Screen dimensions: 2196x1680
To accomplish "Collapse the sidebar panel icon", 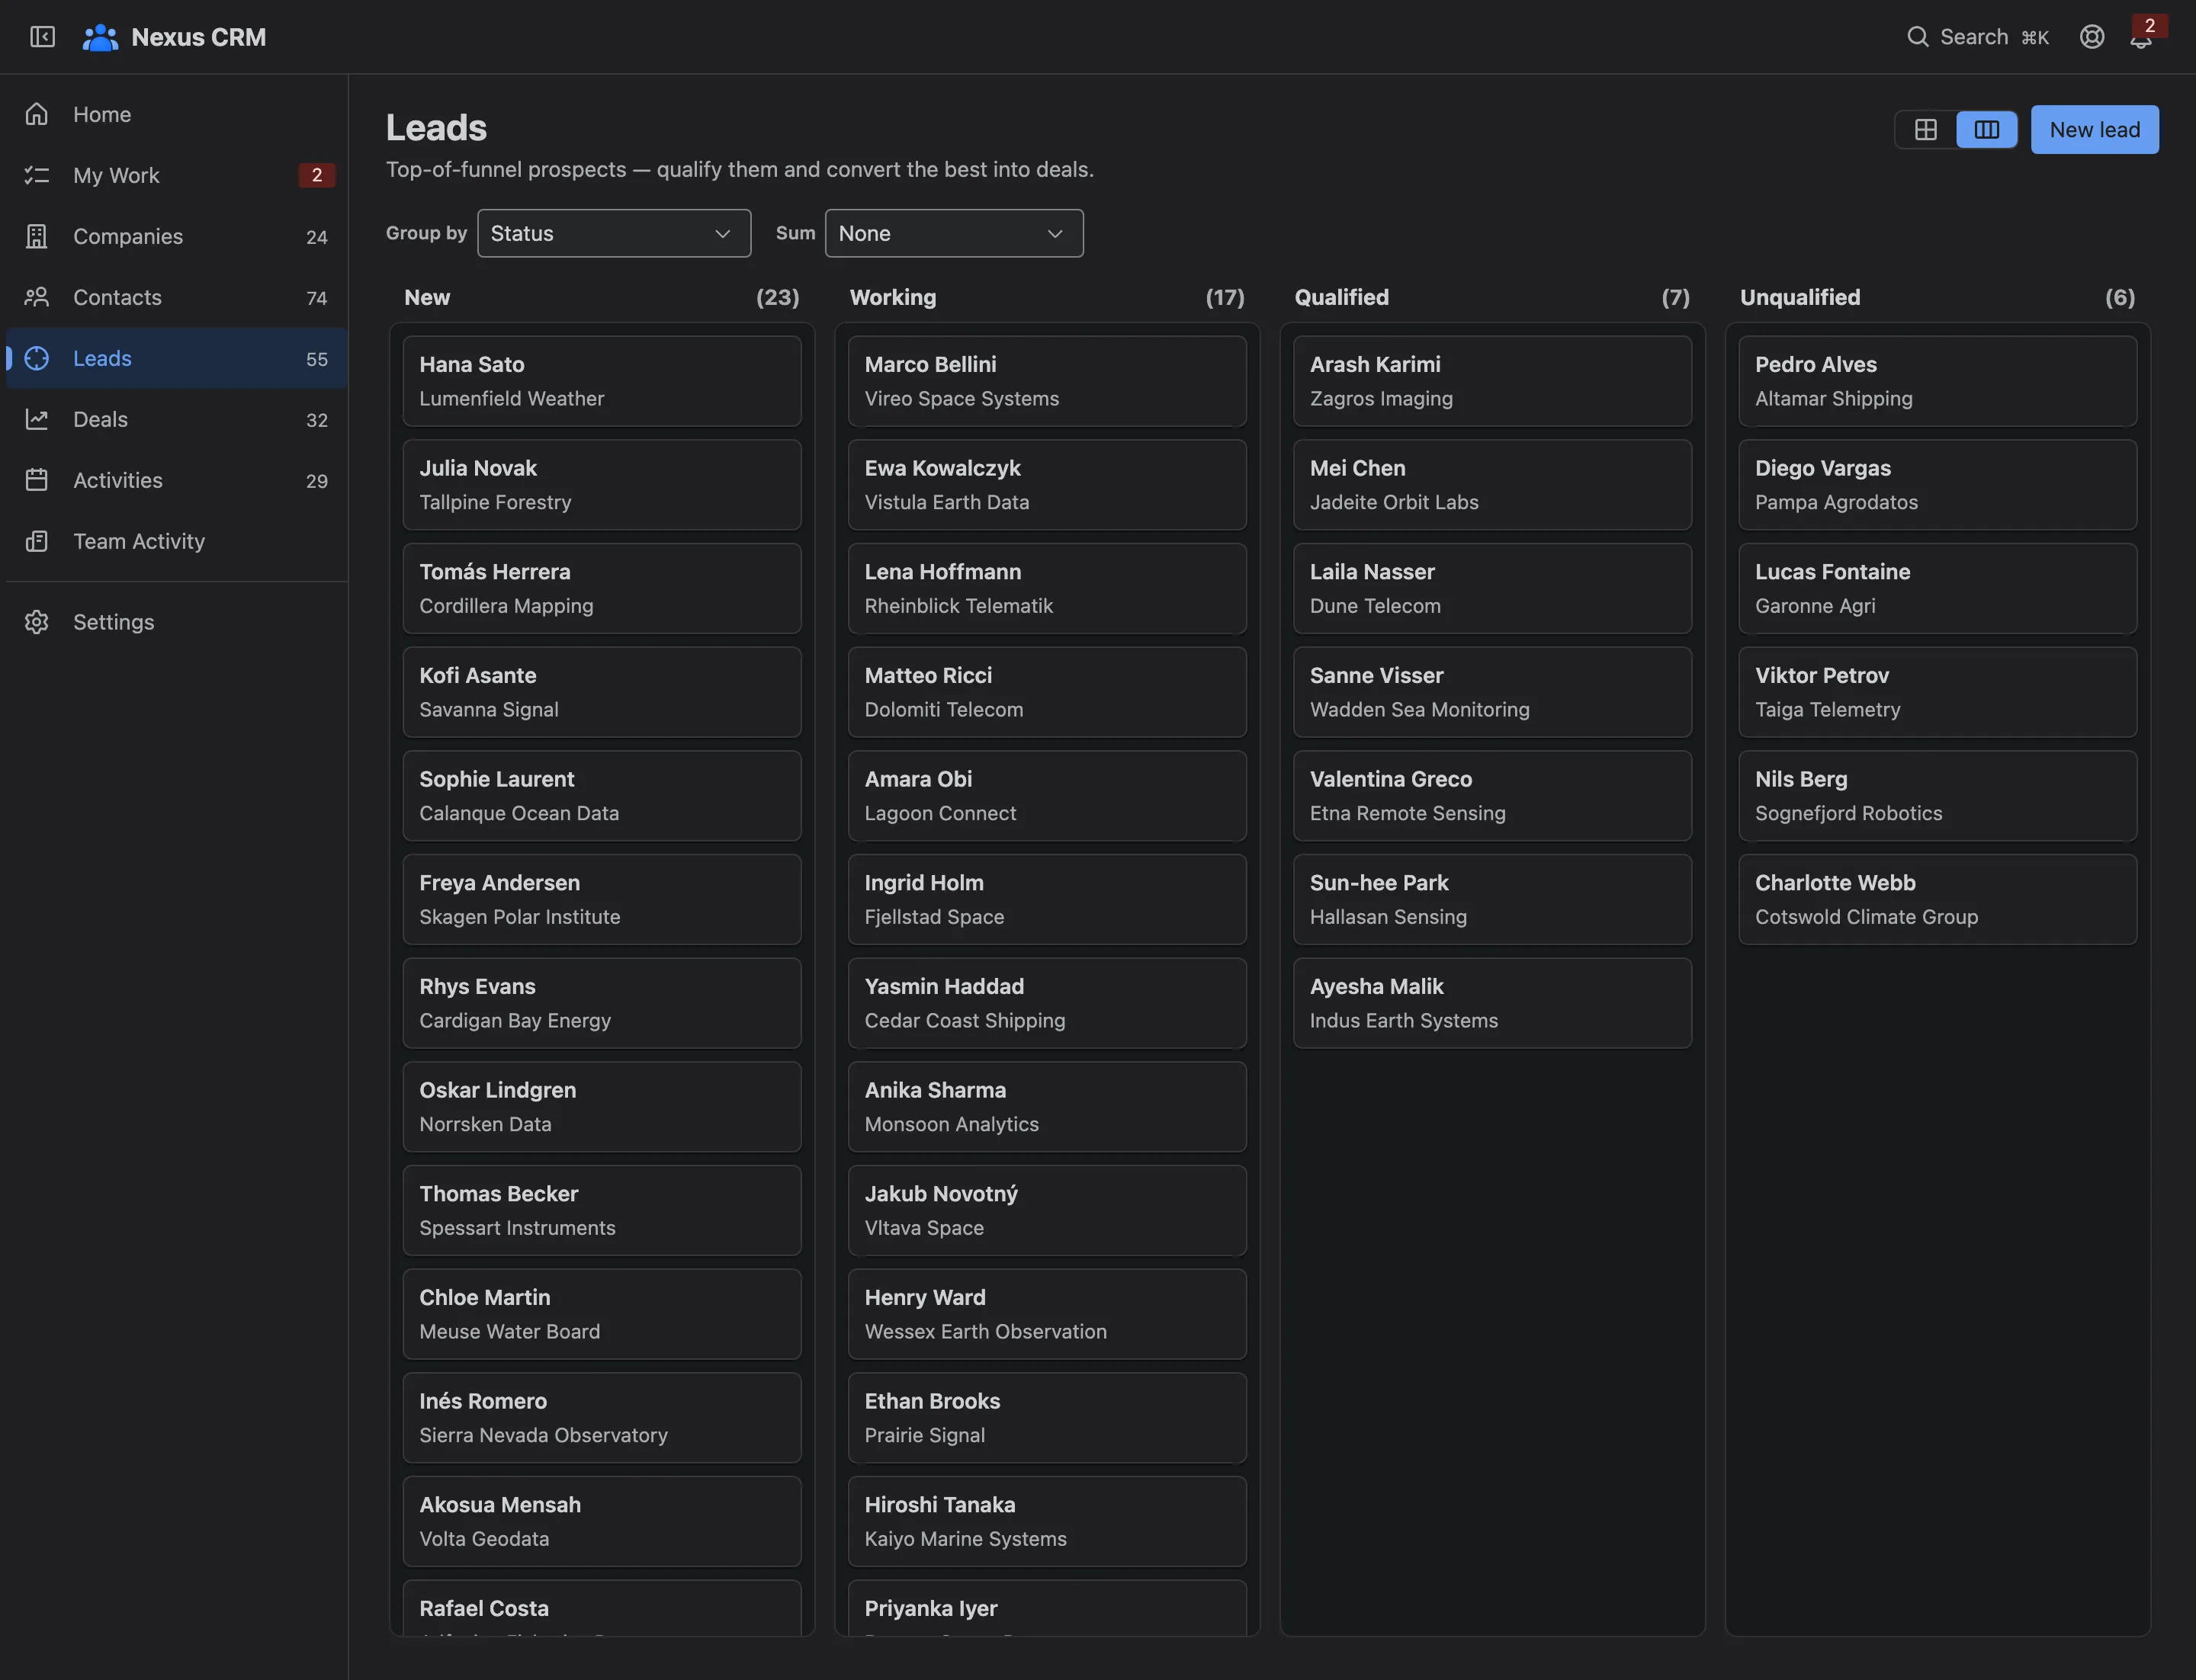I will pyautogui.click(x=42, y=37).
